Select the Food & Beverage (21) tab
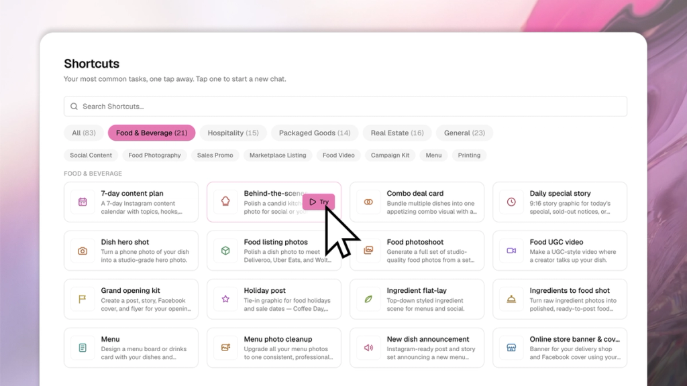This screenshot has width=687, height=386. coord(152,133)
